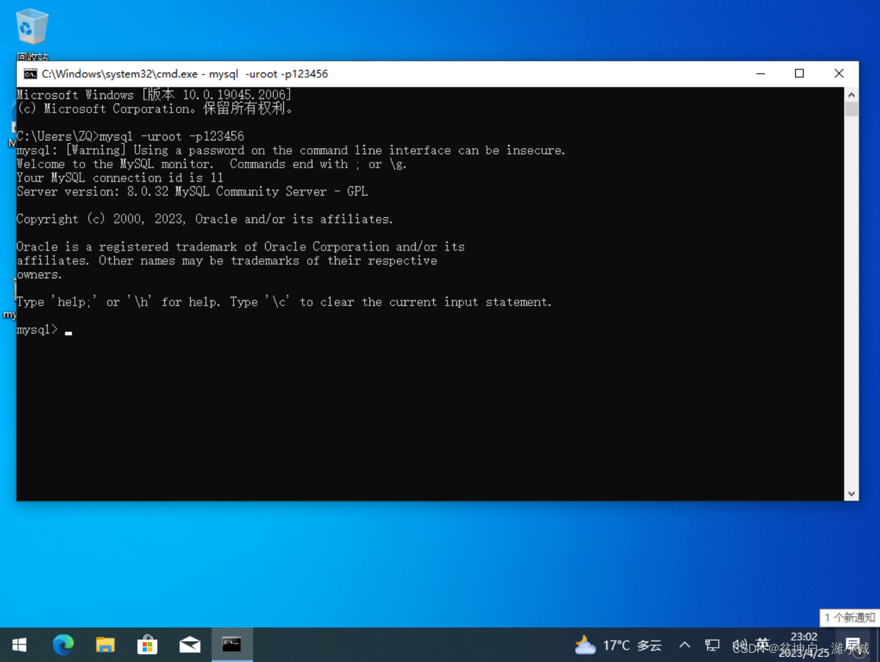Click the Copyright (c) 2000, 2023 line
The height and width of the screenshot is (662, 880).
tap(205, 219)
